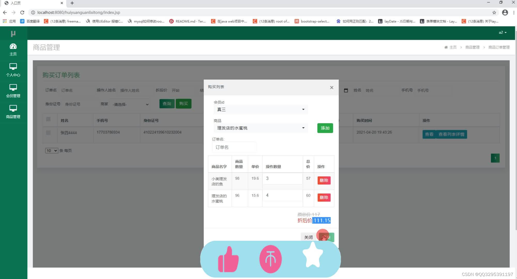
Task: Click the green purchase confirm button
Action: tap(326, 237)
